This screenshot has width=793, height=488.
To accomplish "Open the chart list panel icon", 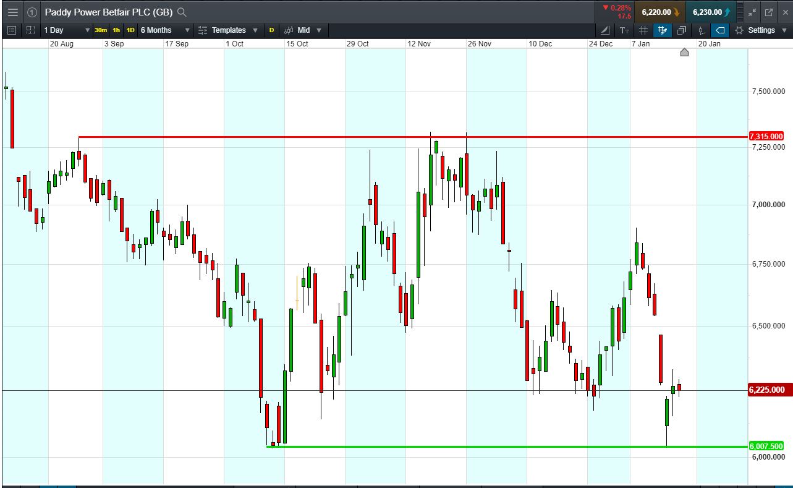I will tap(12, 30).
